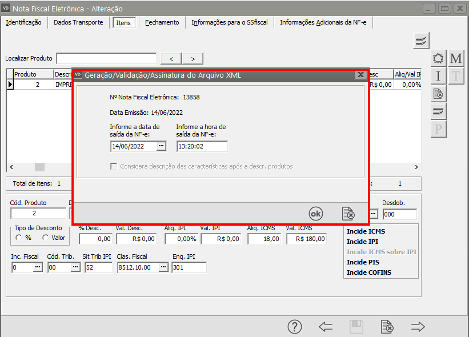Click the M icon in right sidebar
469x337 pixels.
(x=456, y=58)
